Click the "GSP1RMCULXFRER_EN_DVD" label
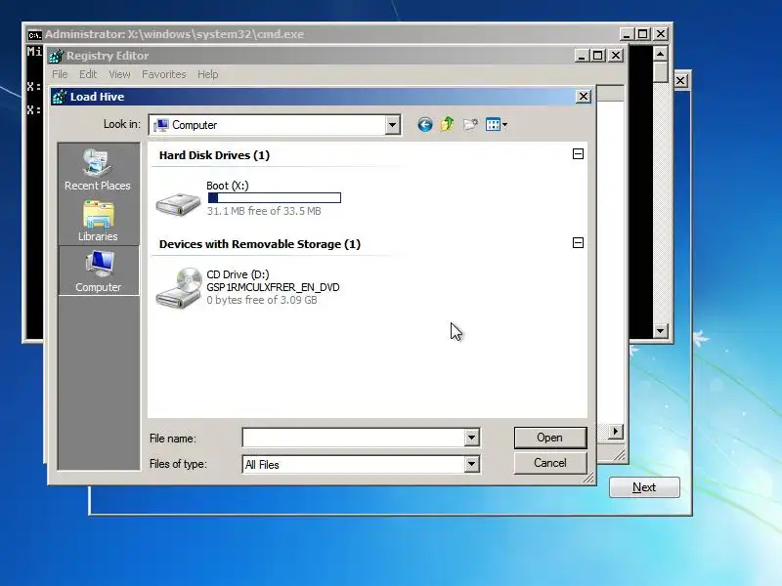 273,287
